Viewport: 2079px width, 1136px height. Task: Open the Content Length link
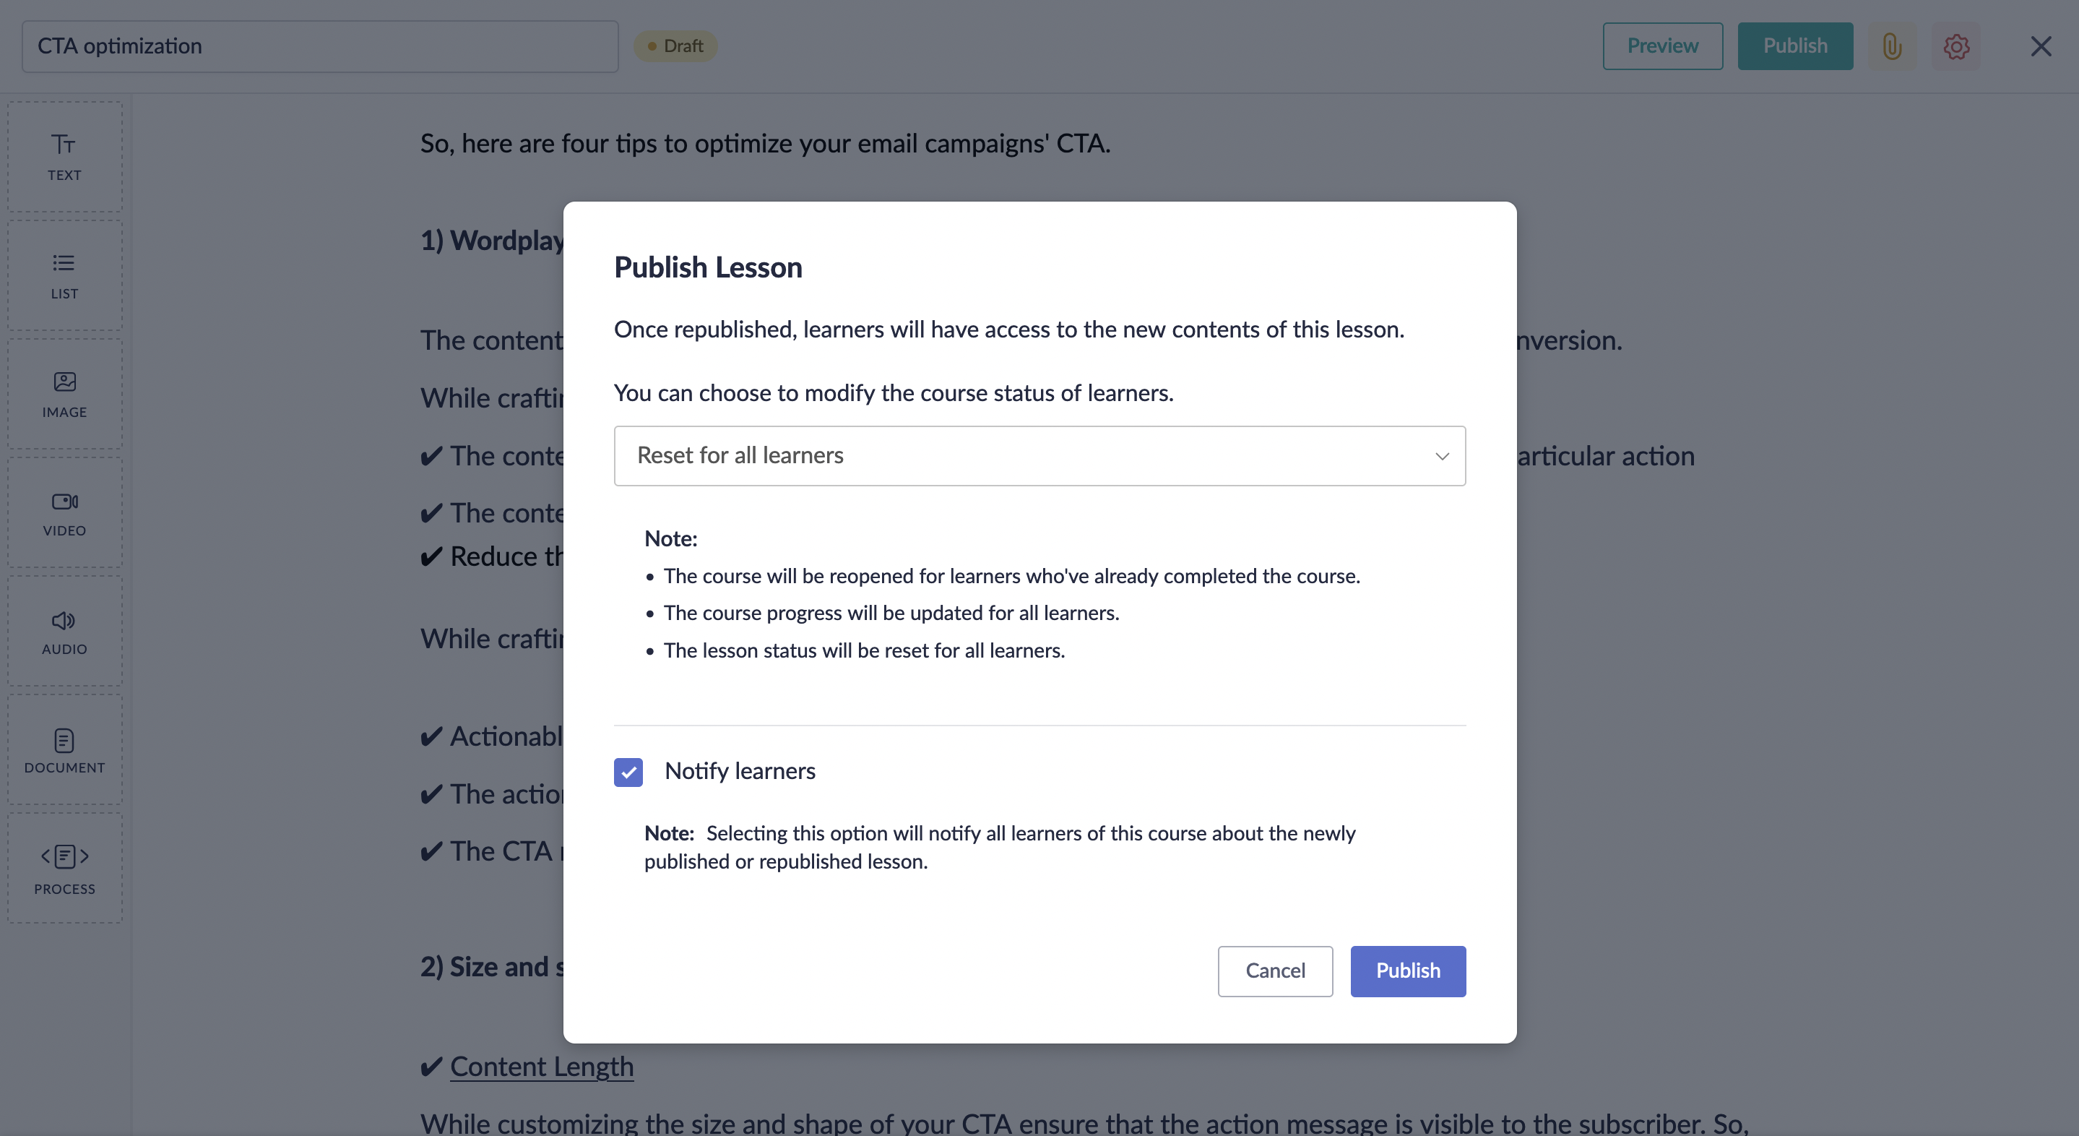pos(542,1067)
